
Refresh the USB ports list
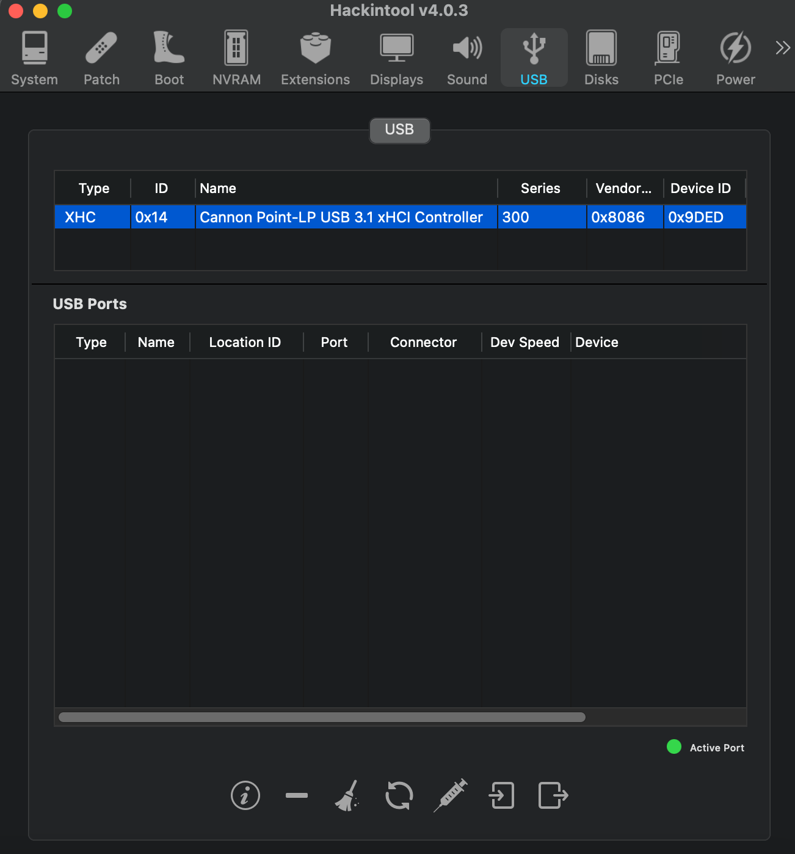399,795
